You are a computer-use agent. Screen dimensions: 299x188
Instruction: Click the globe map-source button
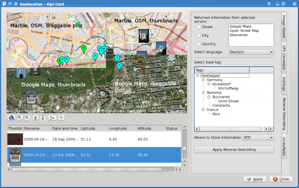pyautogui.click(x=11, y=118)
